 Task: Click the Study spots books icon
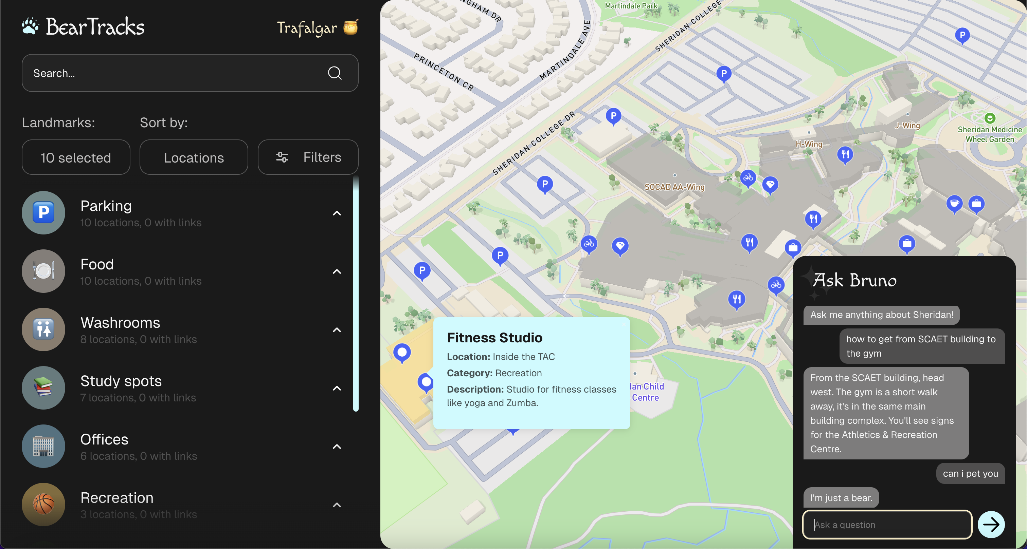[43, 387]
